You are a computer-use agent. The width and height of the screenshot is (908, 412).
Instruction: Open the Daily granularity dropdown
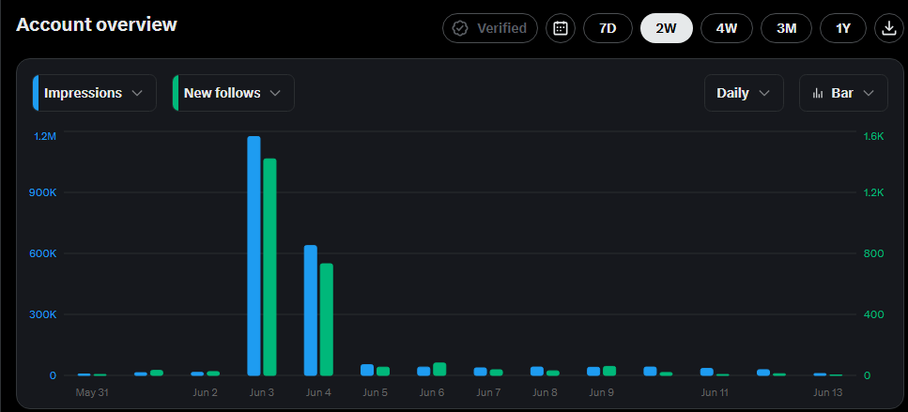coord(744,93)
